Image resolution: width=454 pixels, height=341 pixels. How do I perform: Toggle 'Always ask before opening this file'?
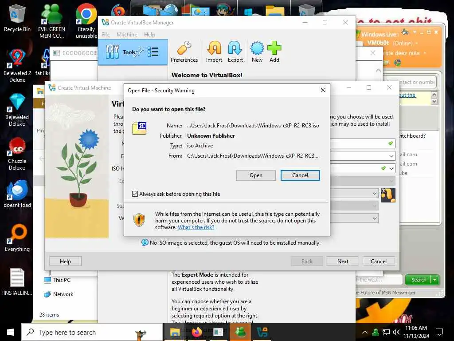135,194
